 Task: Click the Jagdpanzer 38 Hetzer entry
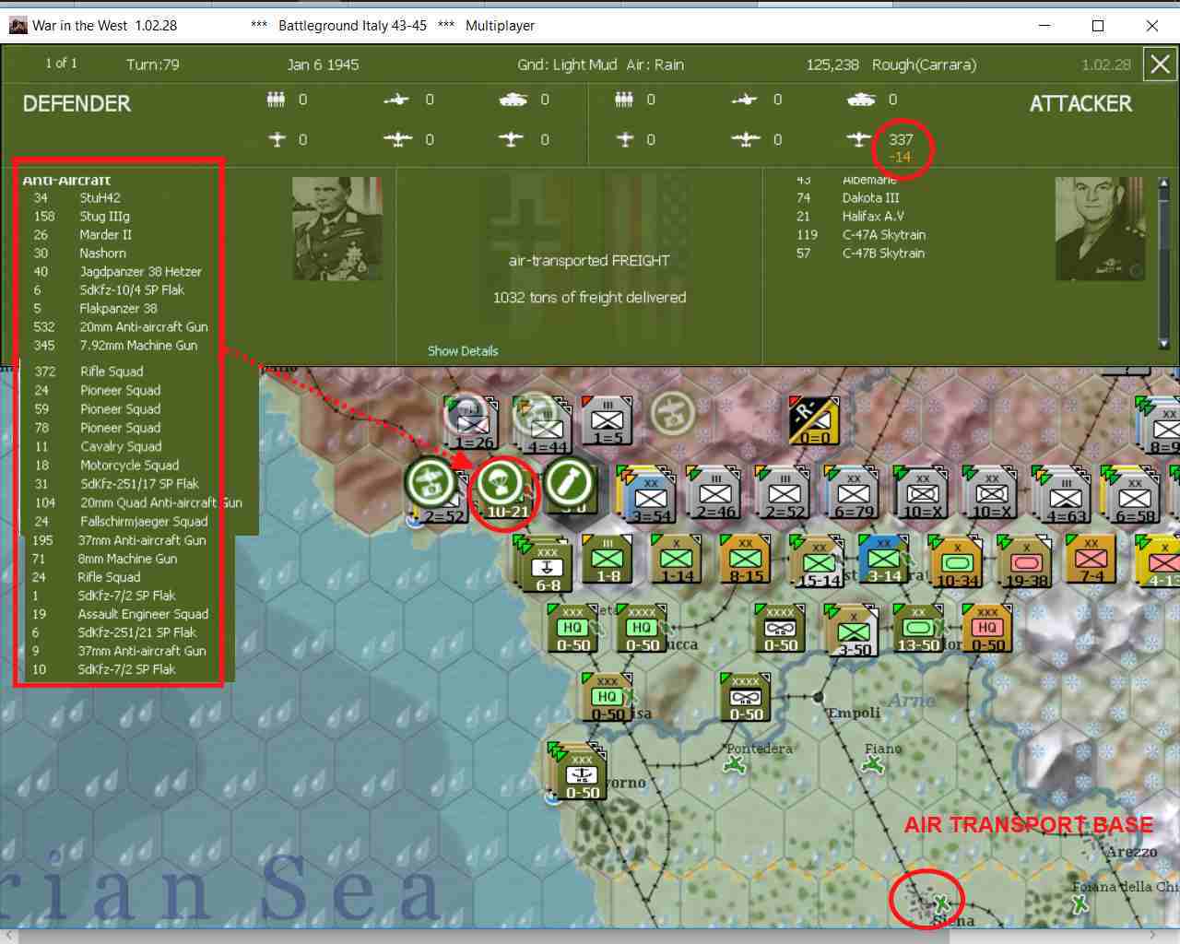point(118,272)
